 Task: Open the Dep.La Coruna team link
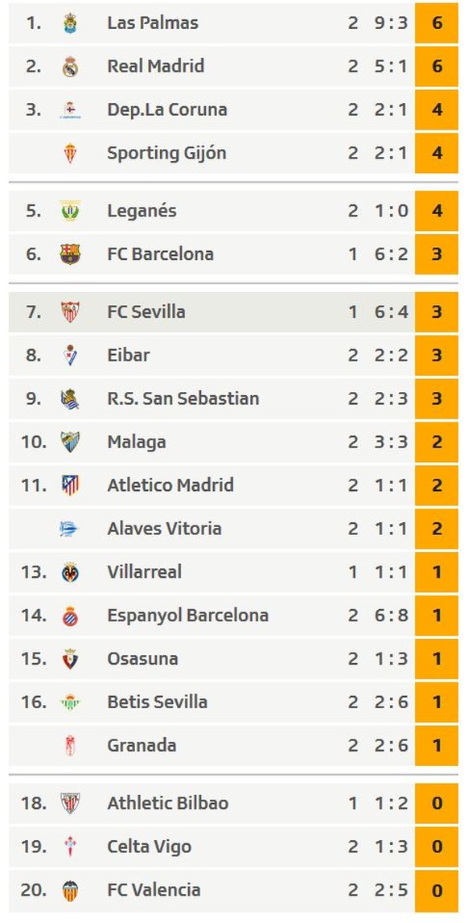pos(167,109)
